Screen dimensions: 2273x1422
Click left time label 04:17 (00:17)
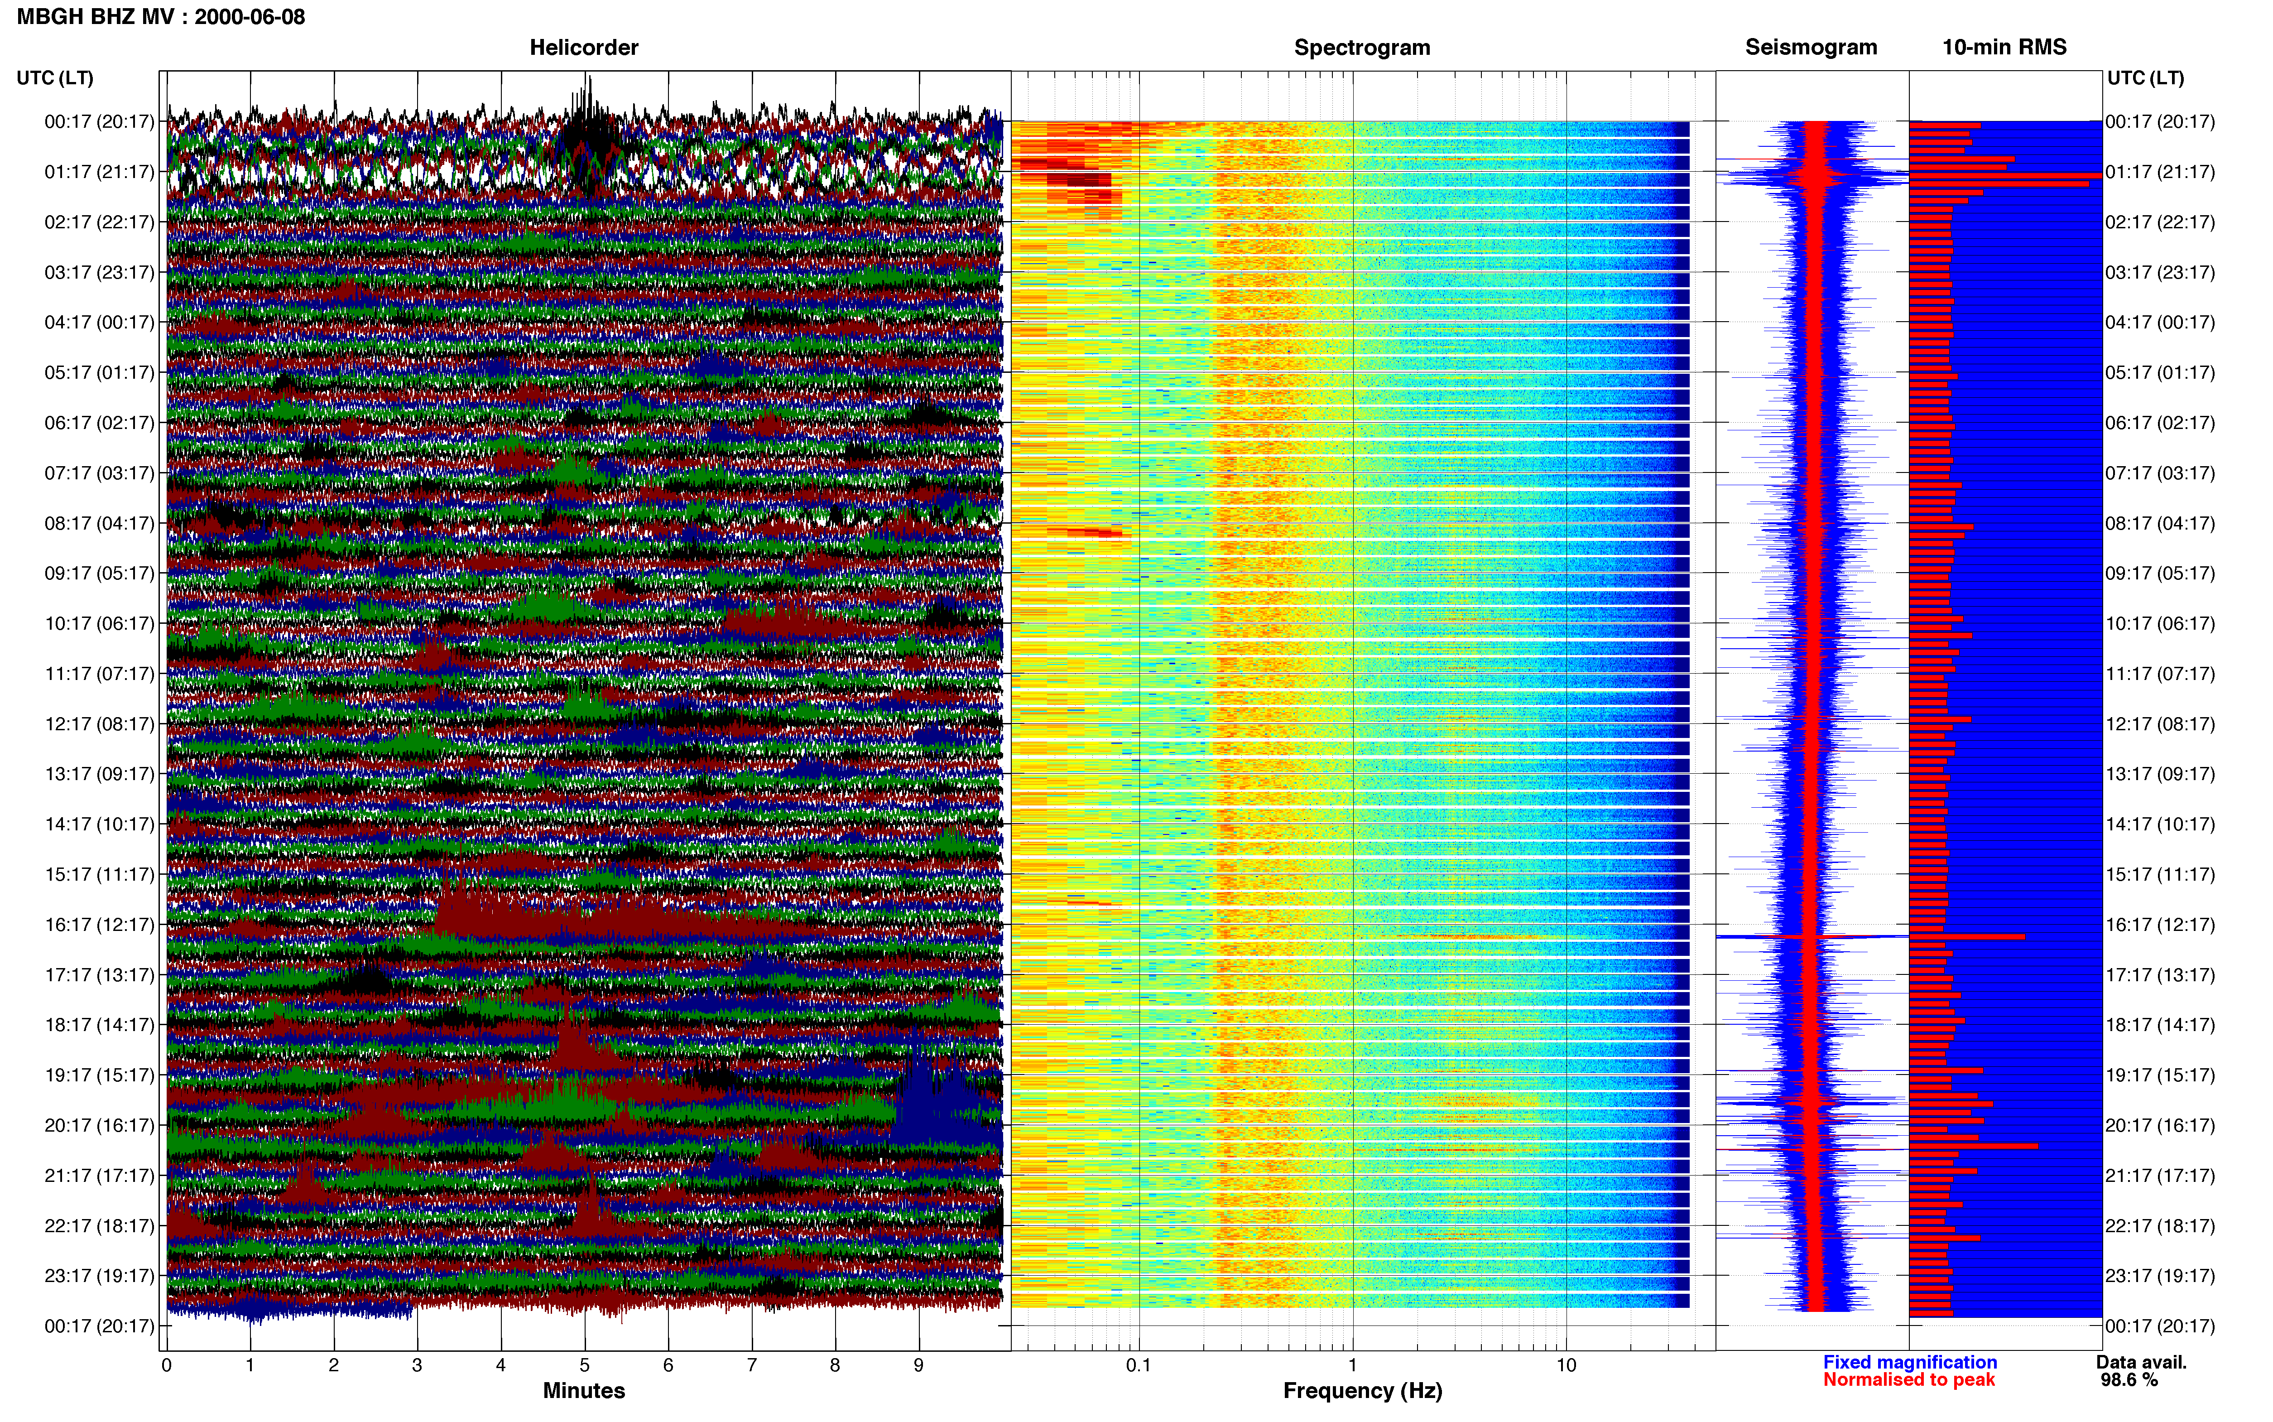(100, 322)
